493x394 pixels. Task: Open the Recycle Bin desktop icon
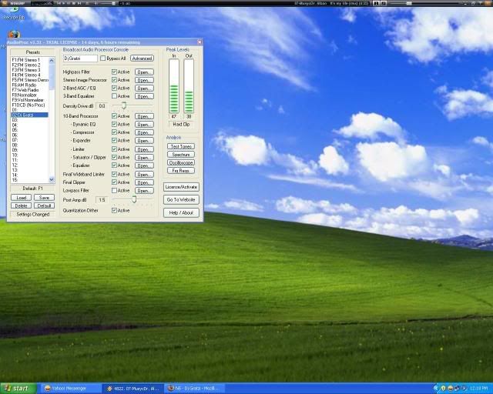tap(14, 12)
